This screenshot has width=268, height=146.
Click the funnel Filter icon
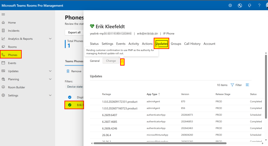[232, 85]
